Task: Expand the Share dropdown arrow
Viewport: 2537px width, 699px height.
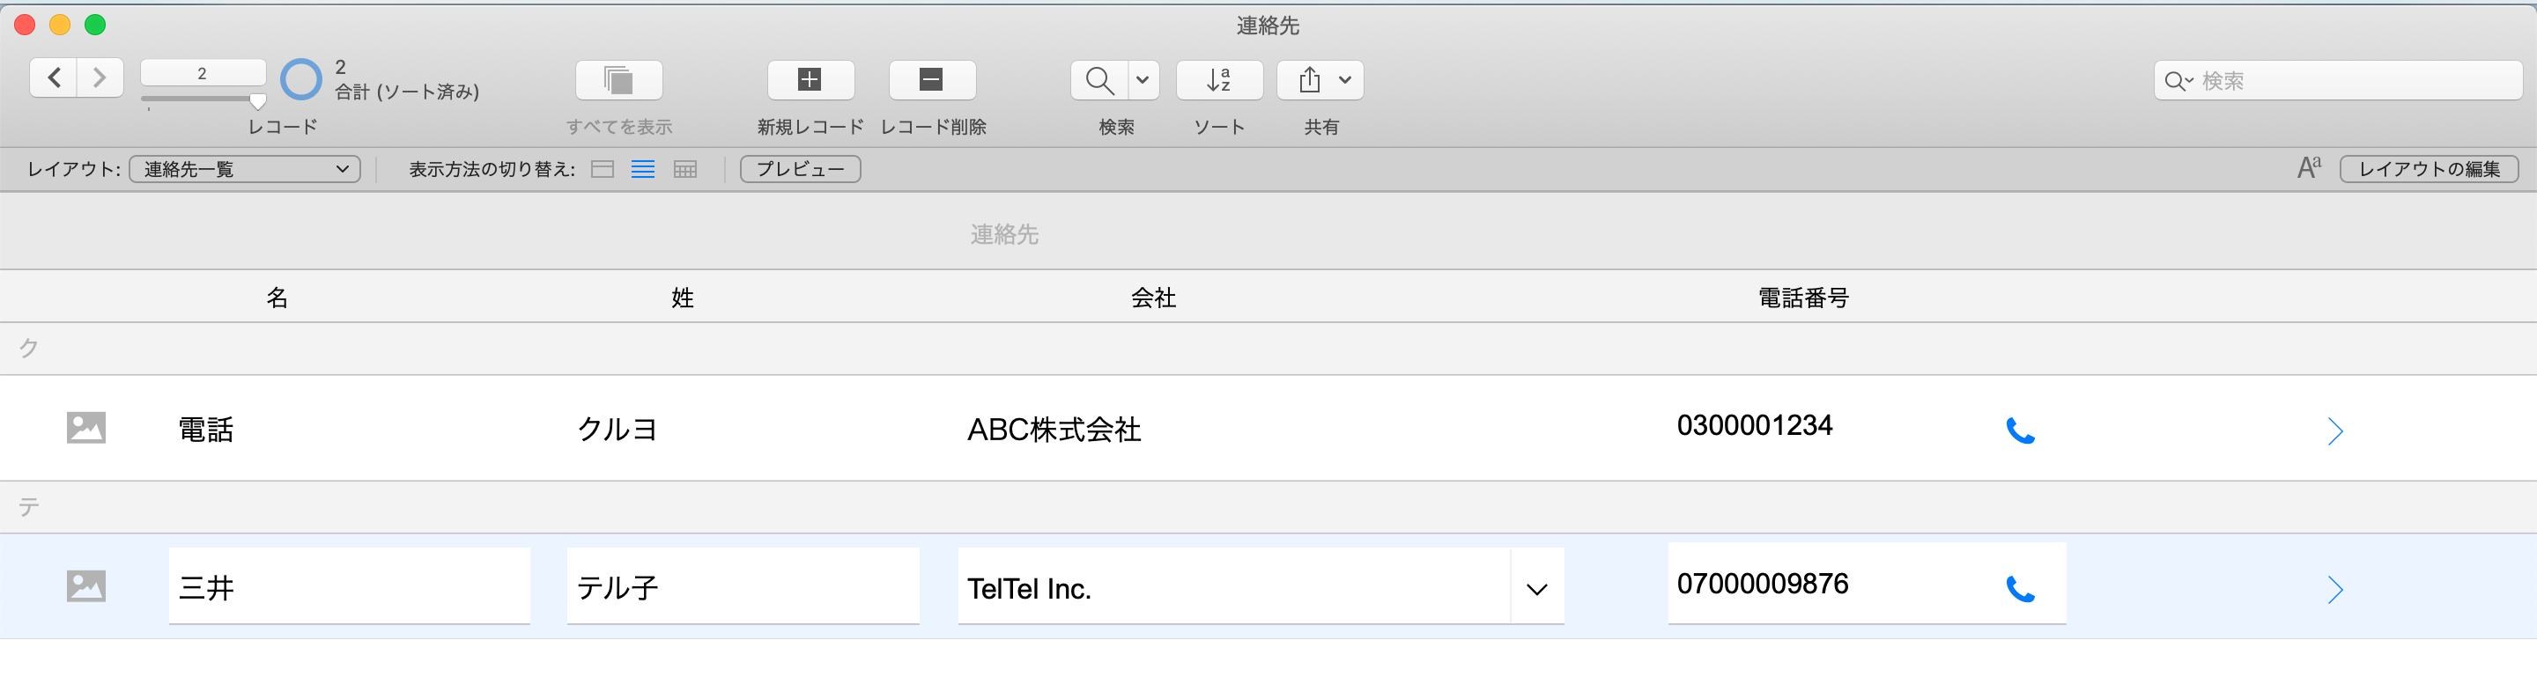Action: tap(1345, 80)
